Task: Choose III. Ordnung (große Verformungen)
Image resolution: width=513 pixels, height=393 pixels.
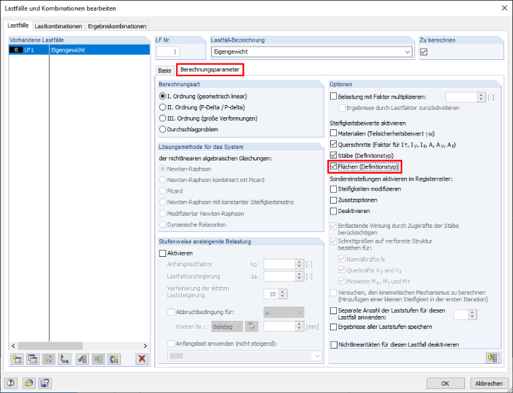Action: pyautogui.click(x=209, y=118)
